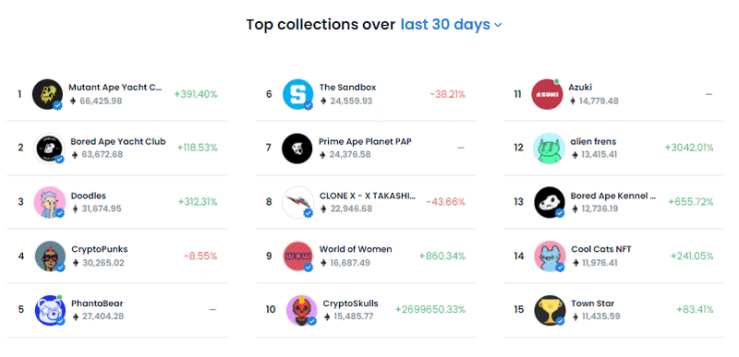Click the Town Star trophy avatar
Screen dimensions: 739x357
point(550,310)
